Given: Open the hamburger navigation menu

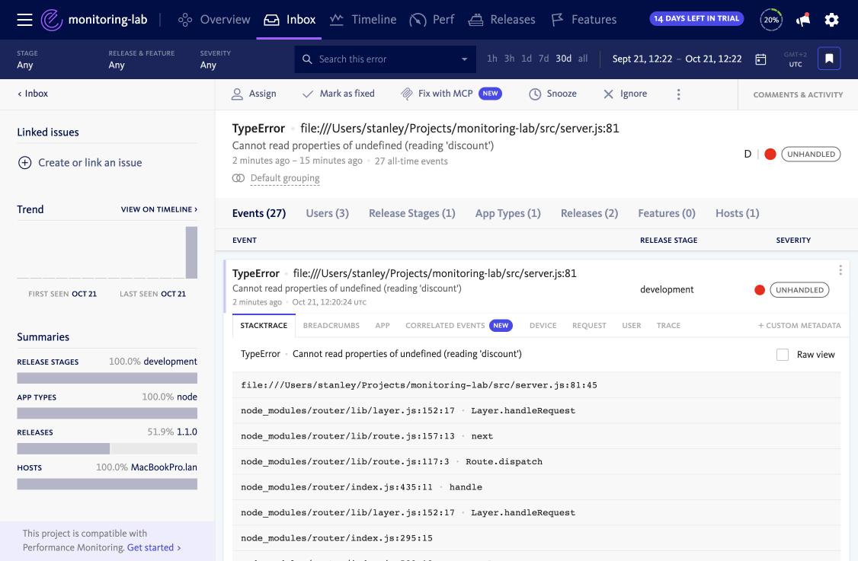Looking at the screenshot, I should point(24,20).
